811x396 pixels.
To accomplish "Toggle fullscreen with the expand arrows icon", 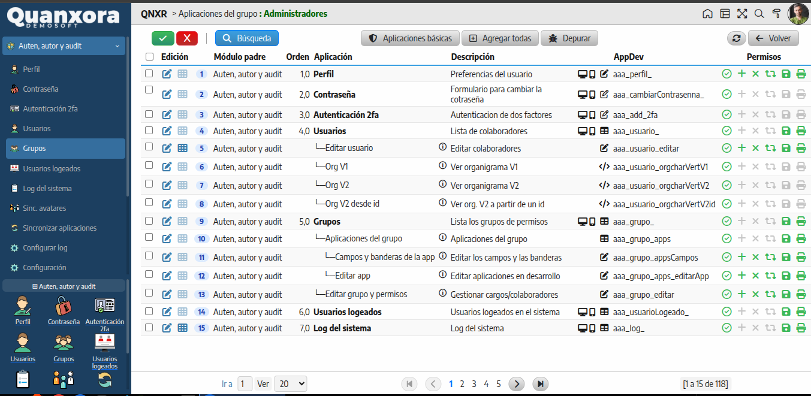I will [742, 14].
